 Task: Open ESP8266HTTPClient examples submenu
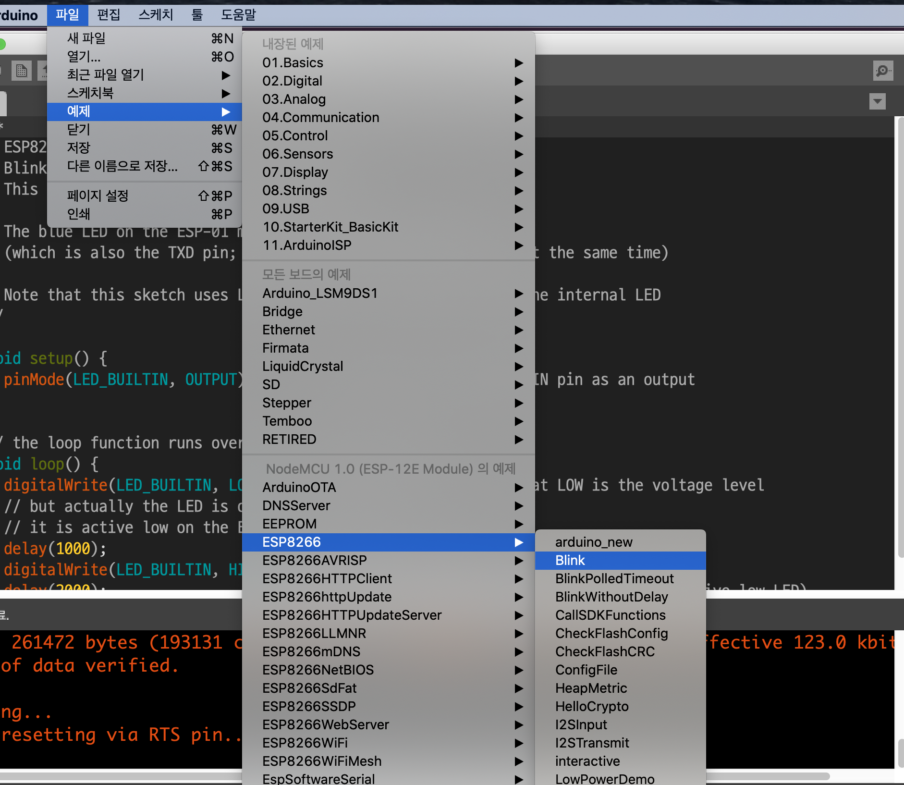tap(389, 579)
